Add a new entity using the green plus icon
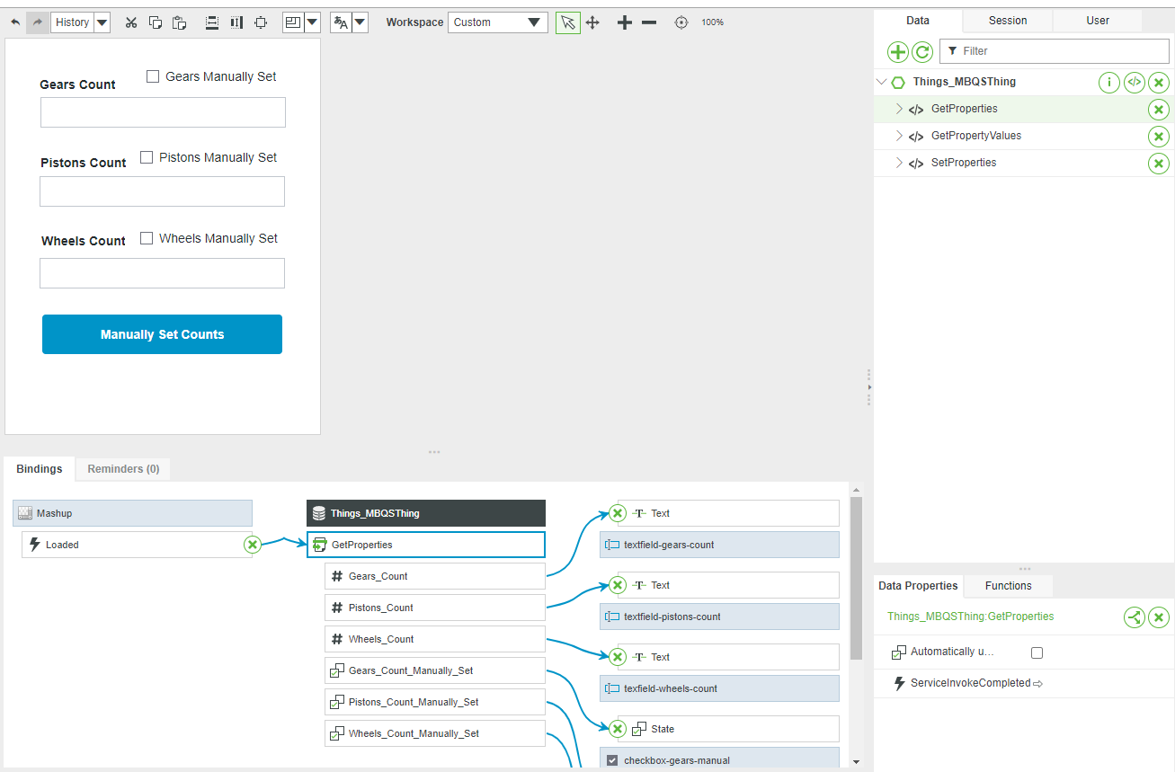1175x772 pixels. (x=897, y=51)
